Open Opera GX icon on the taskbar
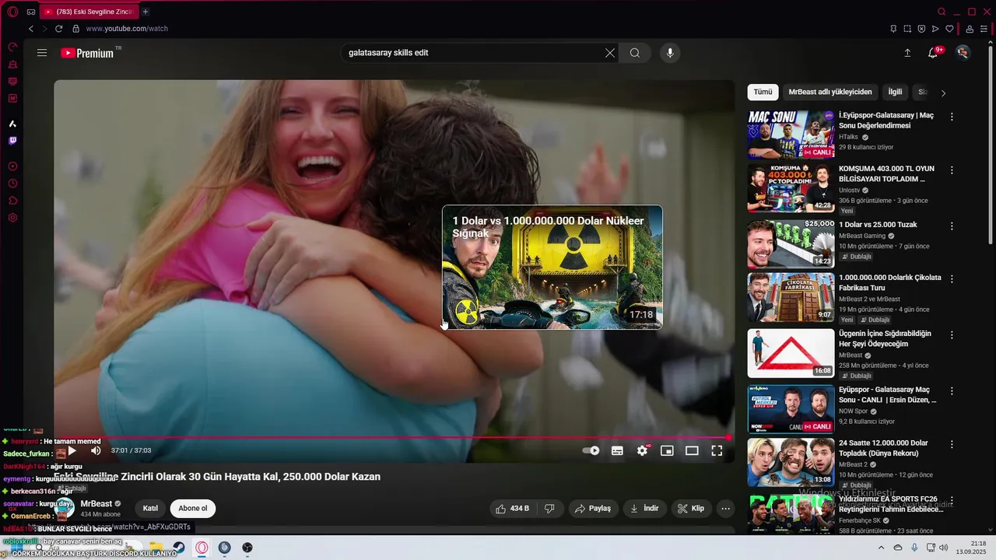Viewport: 996px width, 560px height. [202, 548]
